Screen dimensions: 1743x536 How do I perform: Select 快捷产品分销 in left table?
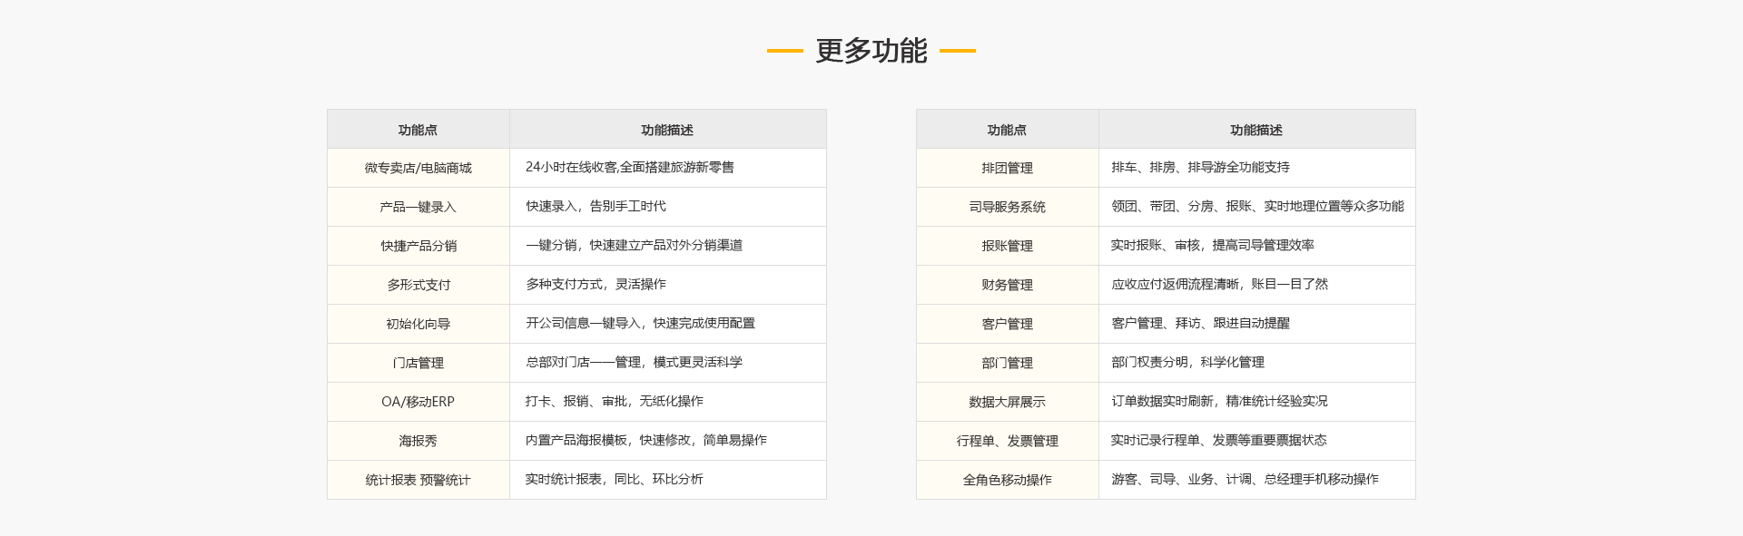pos(418,246)
